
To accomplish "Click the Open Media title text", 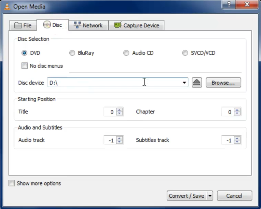I will click(29, 6).
